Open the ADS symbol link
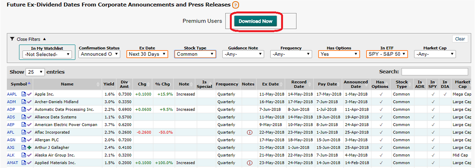 point(11,117)
